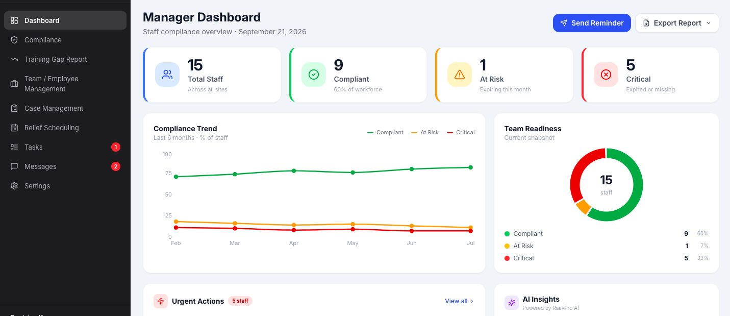Click the Compliant data point for Jul
This screenshot has height=316, width=730.
click(x=470, y=167)
